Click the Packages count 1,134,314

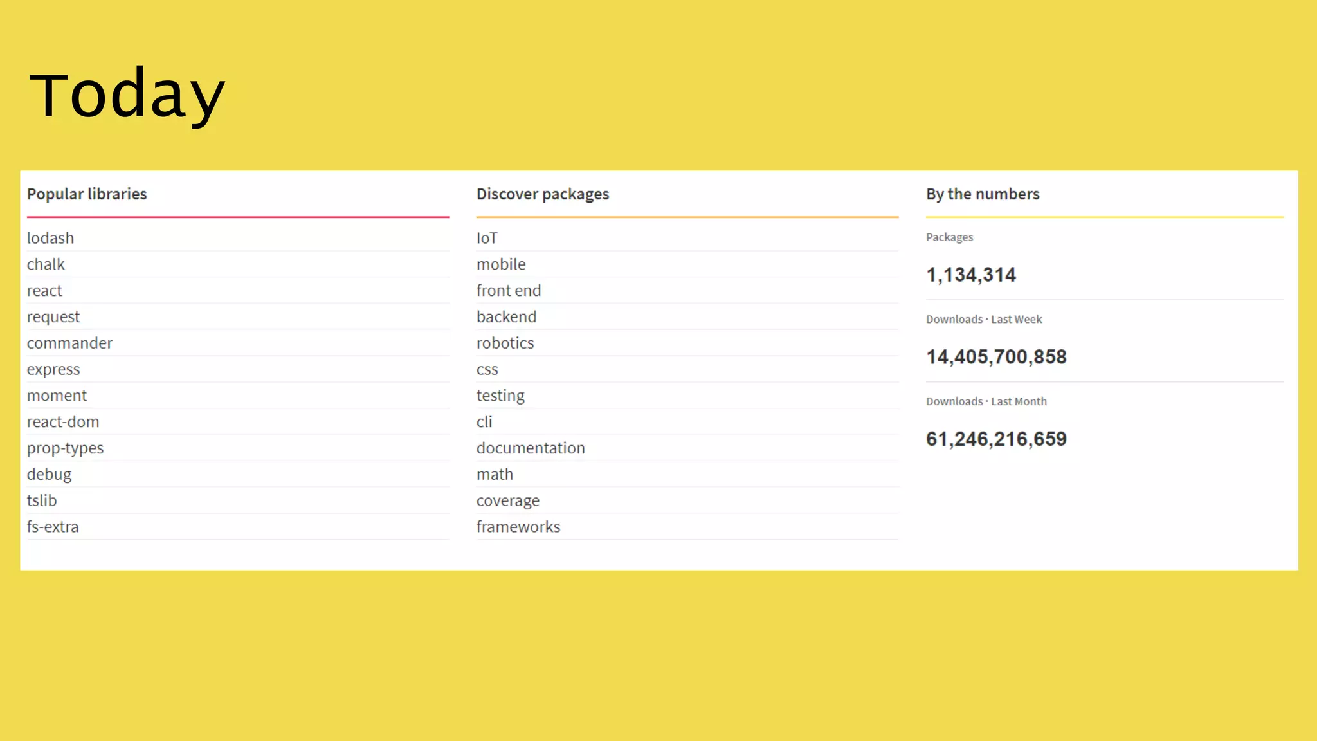pos(970,275)
